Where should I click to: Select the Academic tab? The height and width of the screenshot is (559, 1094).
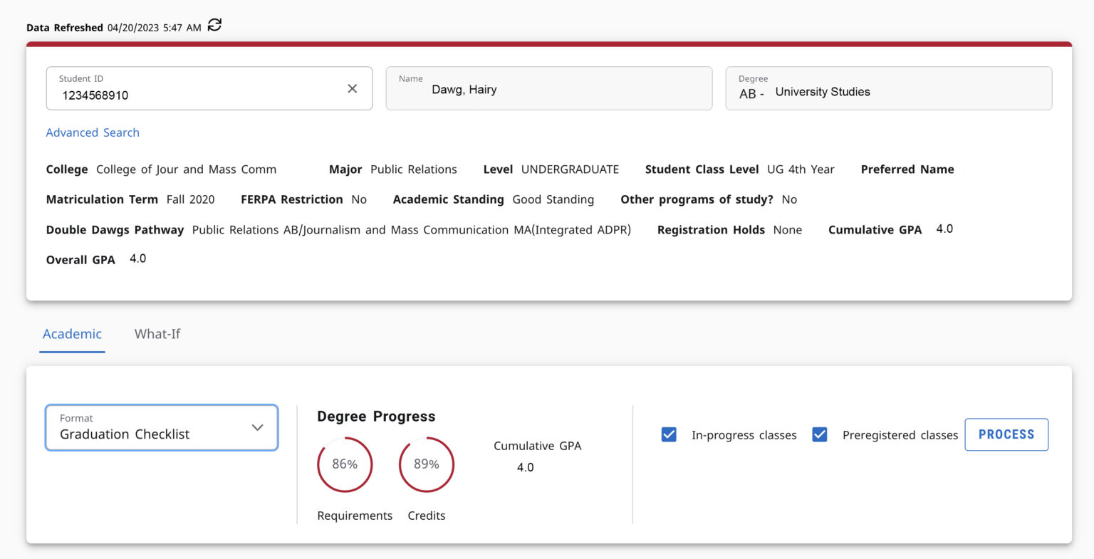tap(72, 333)
